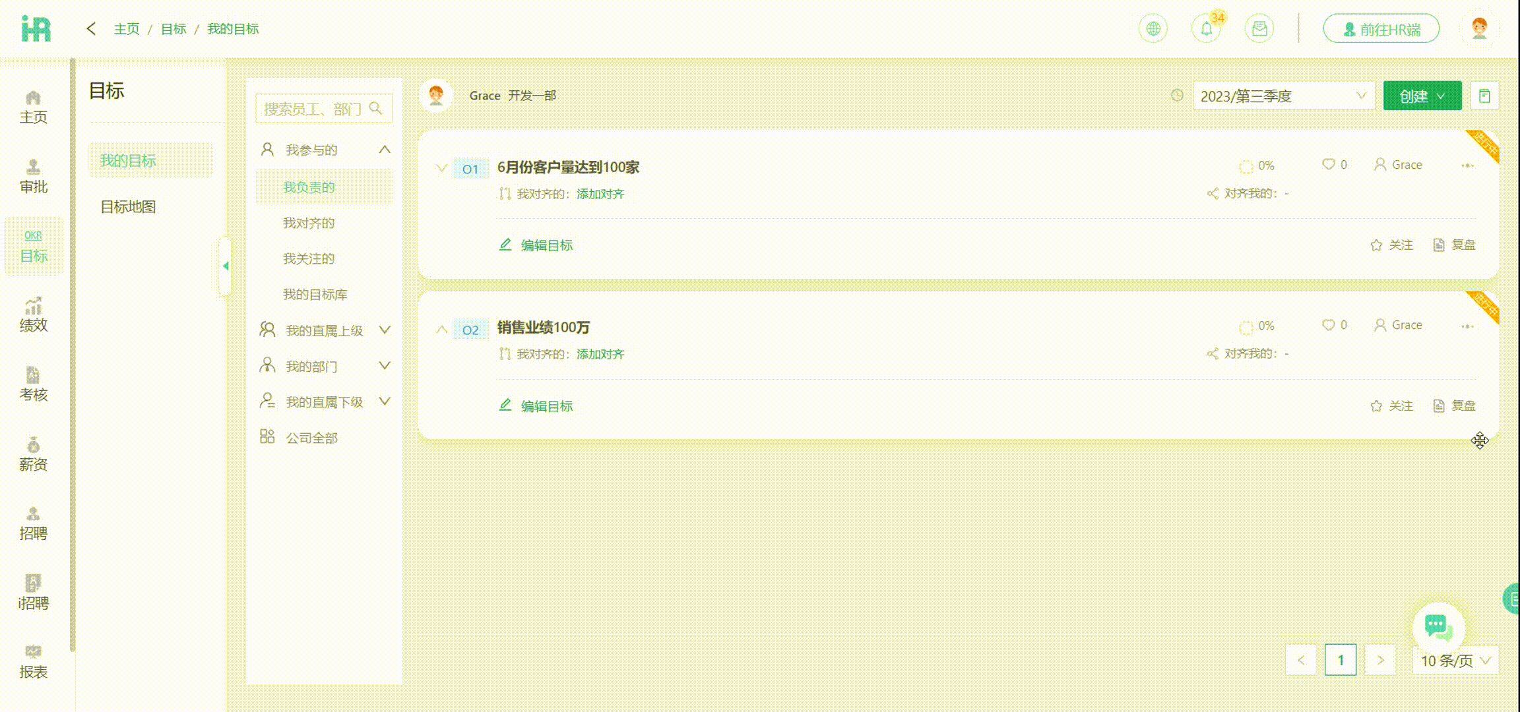
Task: Open the 2023/第三季度 period dropdown
Action: 1284,96
